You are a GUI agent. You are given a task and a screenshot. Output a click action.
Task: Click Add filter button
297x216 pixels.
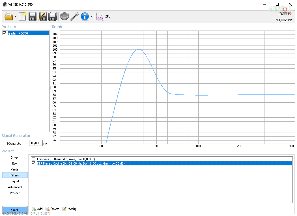(37, 209)
